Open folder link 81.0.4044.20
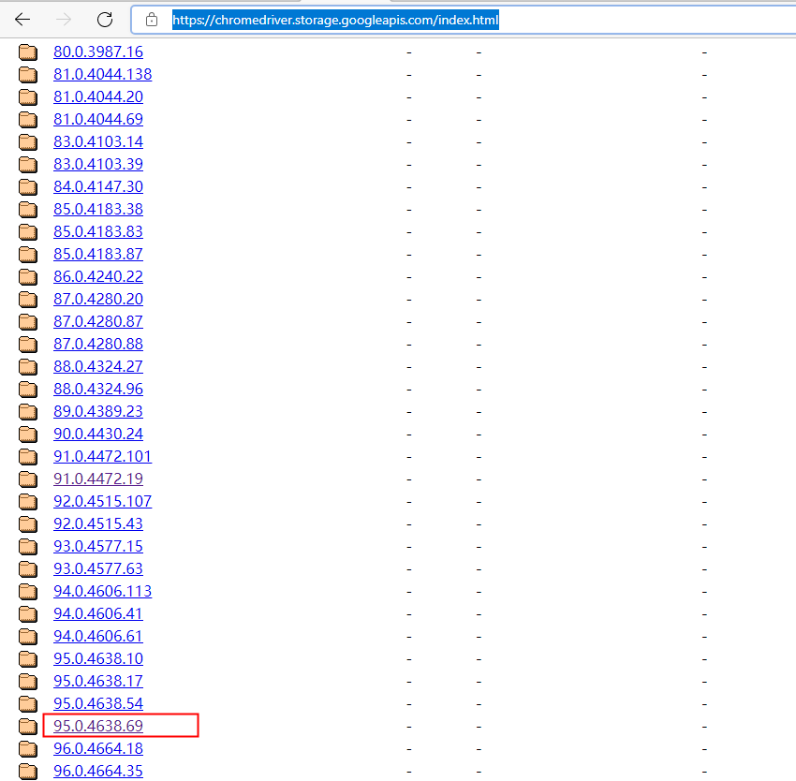796x781 pixels. (x=98, y=96)
